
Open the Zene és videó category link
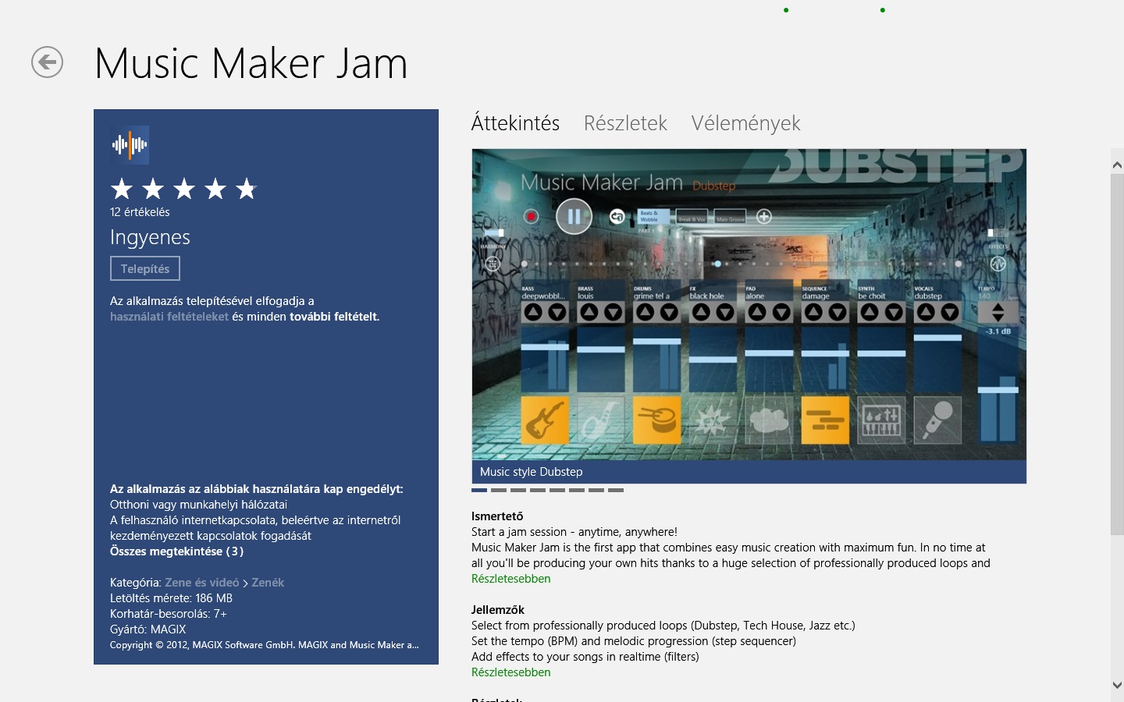click(202, 583)
